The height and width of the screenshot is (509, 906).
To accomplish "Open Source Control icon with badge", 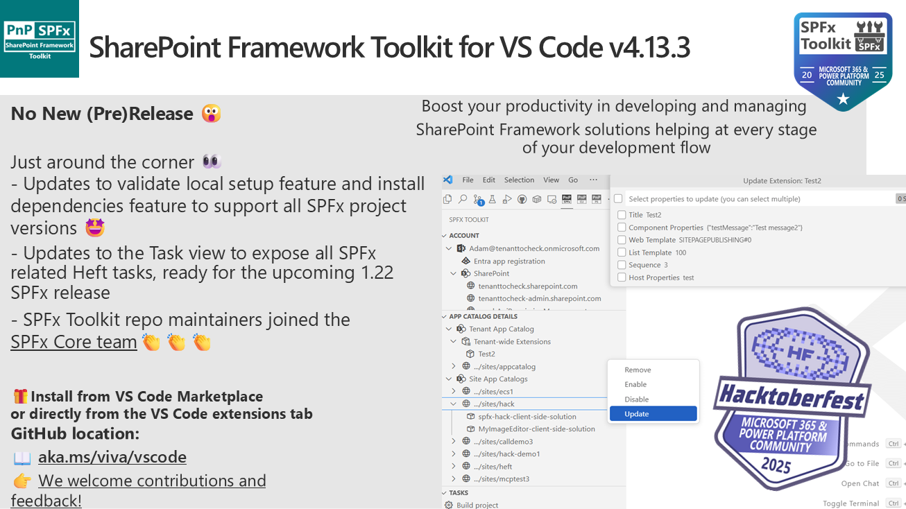I will point(478,200).
